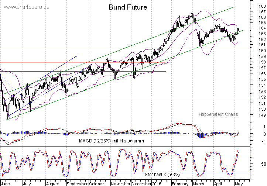Click the July label on time axis
Viewport: 267px width, 186px height.
(27, 184)
